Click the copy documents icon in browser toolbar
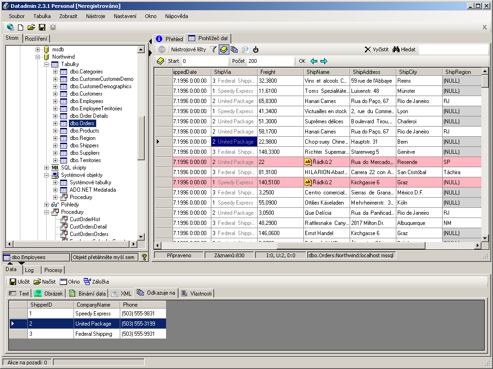 [234, 49]
